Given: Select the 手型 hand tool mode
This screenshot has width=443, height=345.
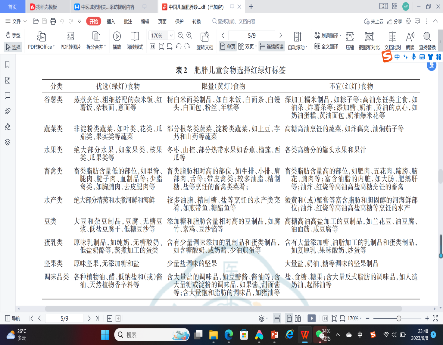Looking at the screenshot, I should [x=13, y=35].
